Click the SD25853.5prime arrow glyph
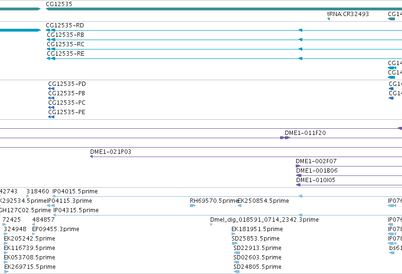 click(235, 244)
